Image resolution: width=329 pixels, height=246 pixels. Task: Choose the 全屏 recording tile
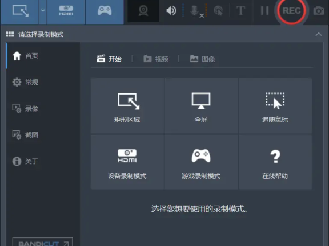pos(201,106)
